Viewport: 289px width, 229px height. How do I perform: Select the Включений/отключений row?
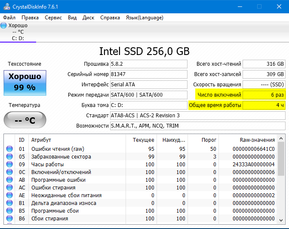coord(141,172)
